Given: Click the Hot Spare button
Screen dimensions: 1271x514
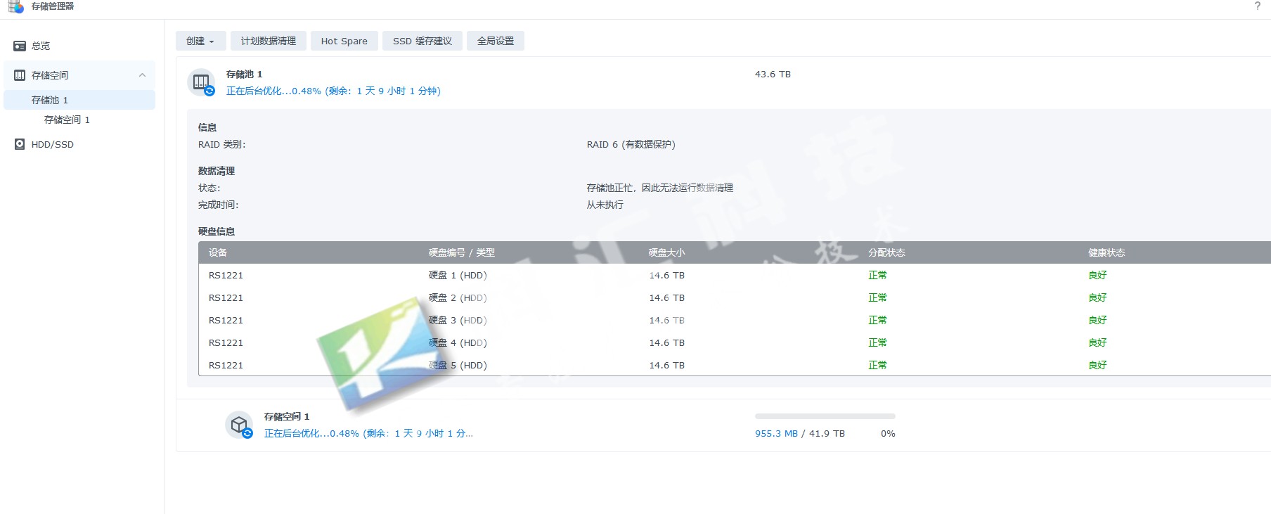Looking at the screenshot, I should pyautogui.click(x=344, y=41).
